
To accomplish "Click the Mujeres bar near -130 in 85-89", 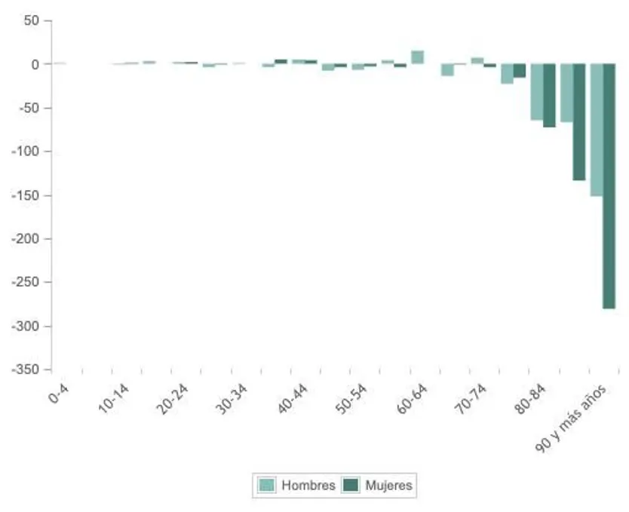I will click(x=579, y=122).
